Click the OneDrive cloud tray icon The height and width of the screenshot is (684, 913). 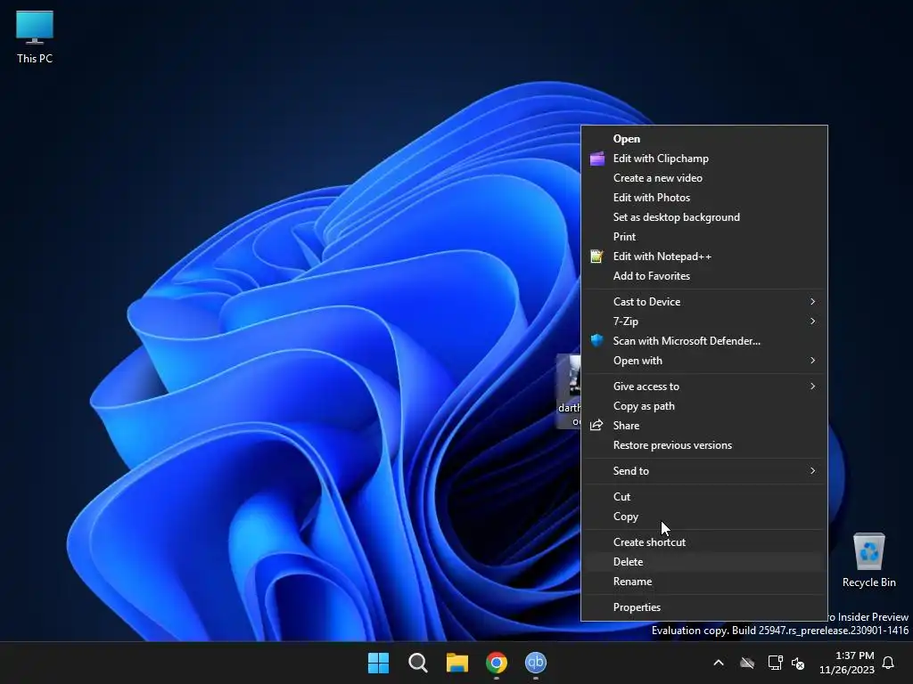[x=747, y=663]
